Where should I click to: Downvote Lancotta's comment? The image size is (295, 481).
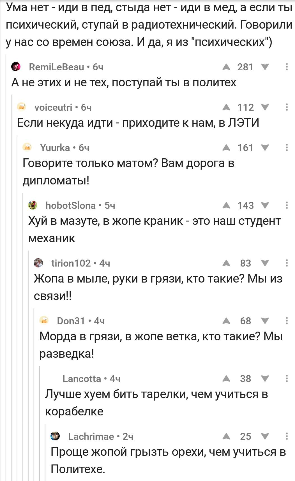265,379
